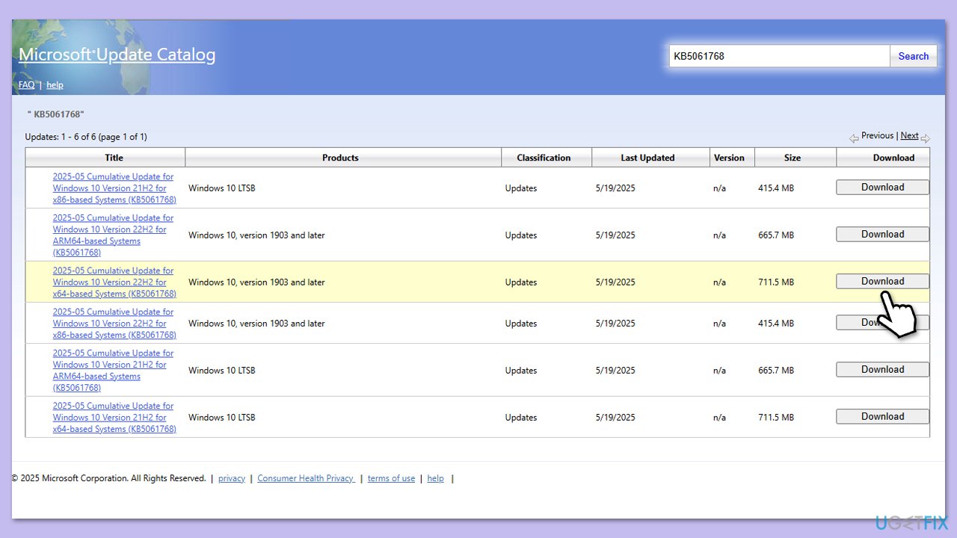Click the Microsoft Update Catalog logo title
The width and height of the screenshot is (957, 538).
117,55
